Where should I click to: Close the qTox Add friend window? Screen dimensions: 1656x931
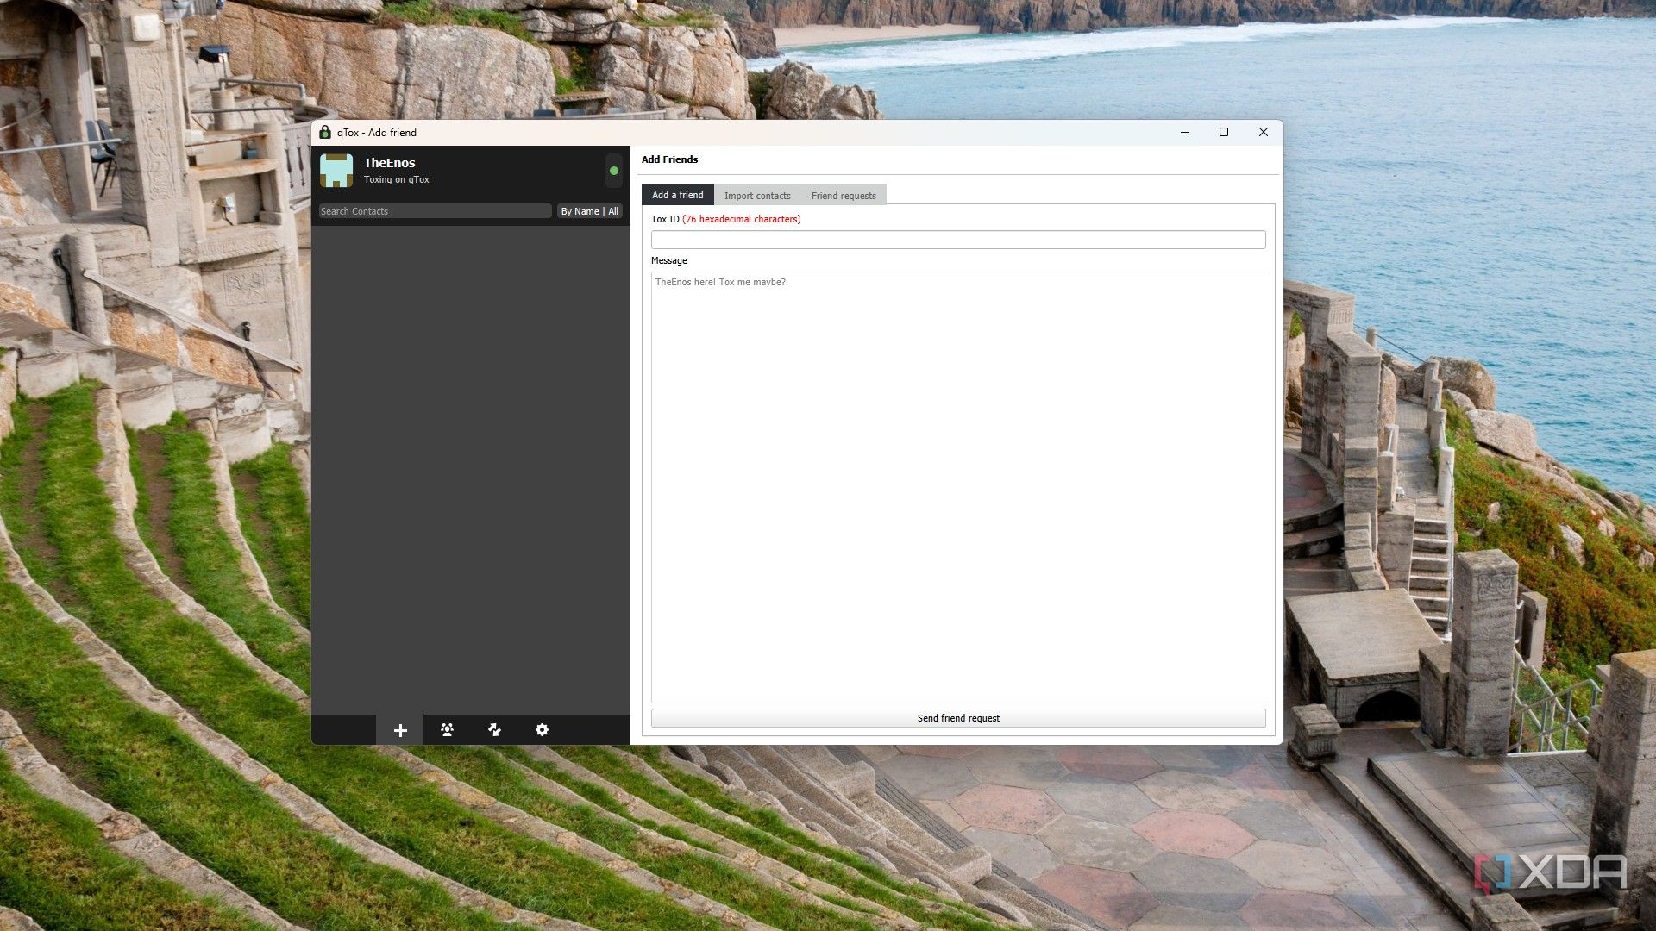(1263, 132)
